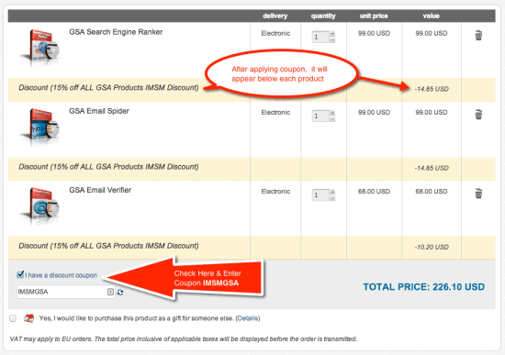Click the 'delivery' column header
Screen dimensions: 505x355
tap(275, 16)
